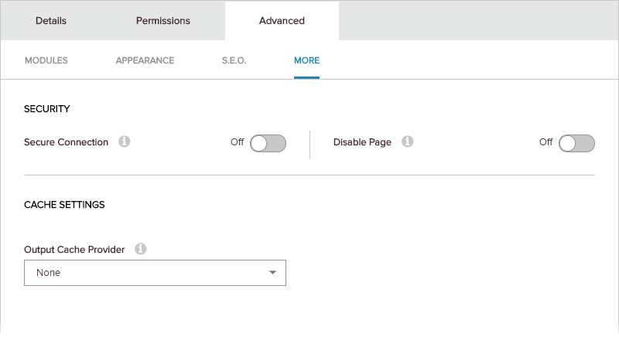The image size is (619, 337).
Task: Click the Cache Settings section heading
Action: [64, 205]
